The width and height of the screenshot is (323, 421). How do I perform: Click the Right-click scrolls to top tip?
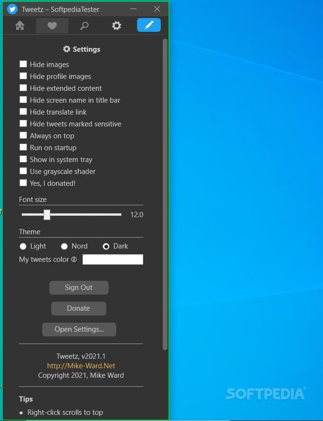65,412
